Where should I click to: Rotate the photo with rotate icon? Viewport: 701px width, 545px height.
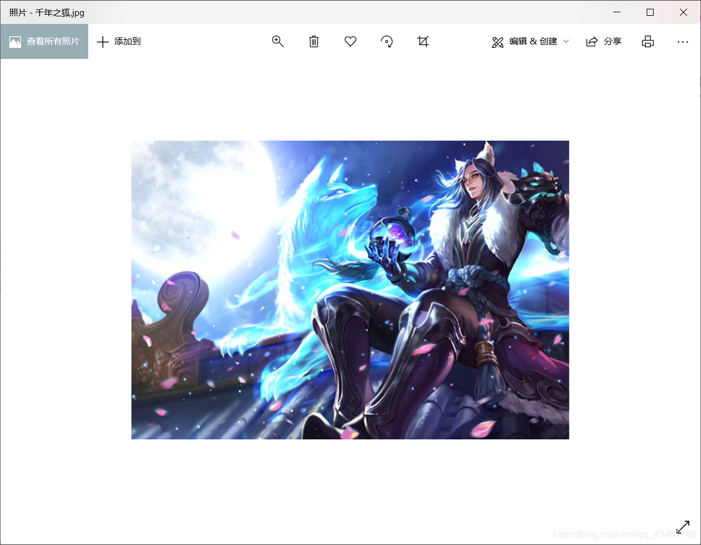[387, 41]
